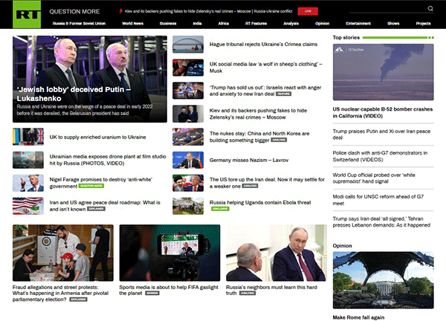Open 'Trump has sold us out' story
This screenshot has width=446, height=321.
click(265, 91)
